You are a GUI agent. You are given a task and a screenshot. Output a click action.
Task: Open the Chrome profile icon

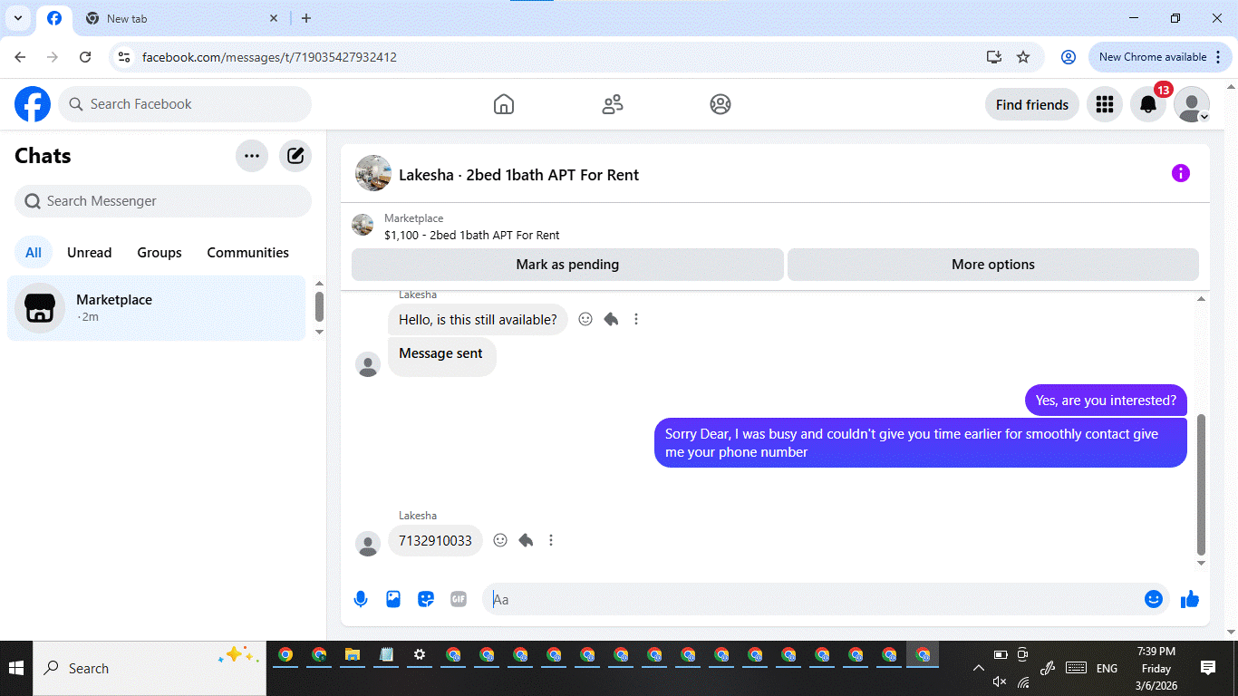(1069, 57)
